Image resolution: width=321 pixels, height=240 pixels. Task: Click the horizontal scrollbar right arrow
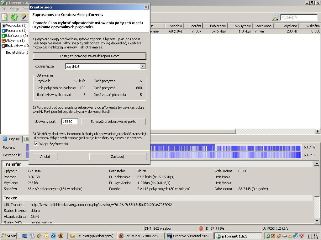[x=318, y=132]
